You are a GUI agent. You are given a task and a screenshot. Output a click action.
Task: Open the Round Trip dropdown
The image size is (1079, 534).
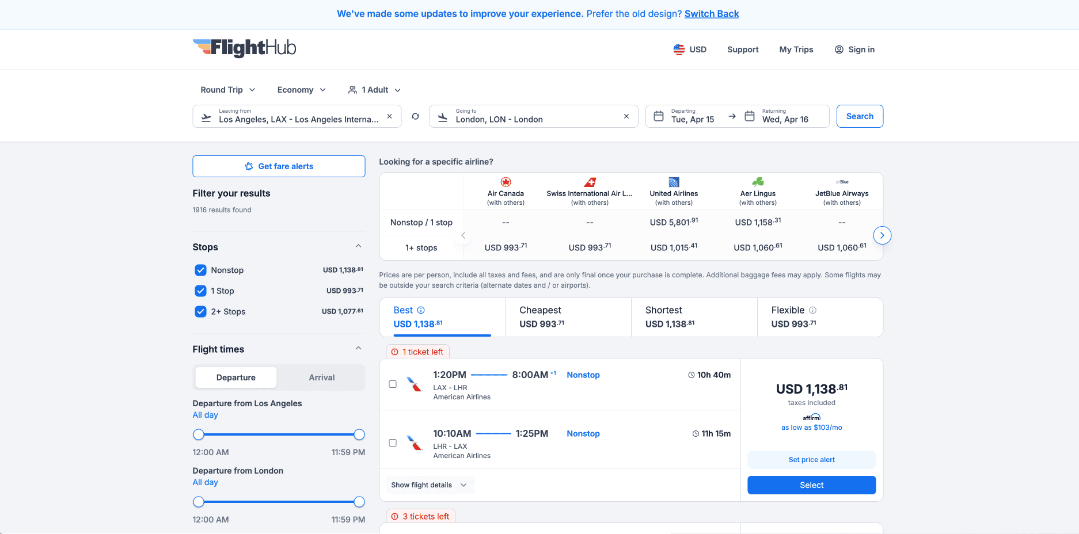coord(228,90)
